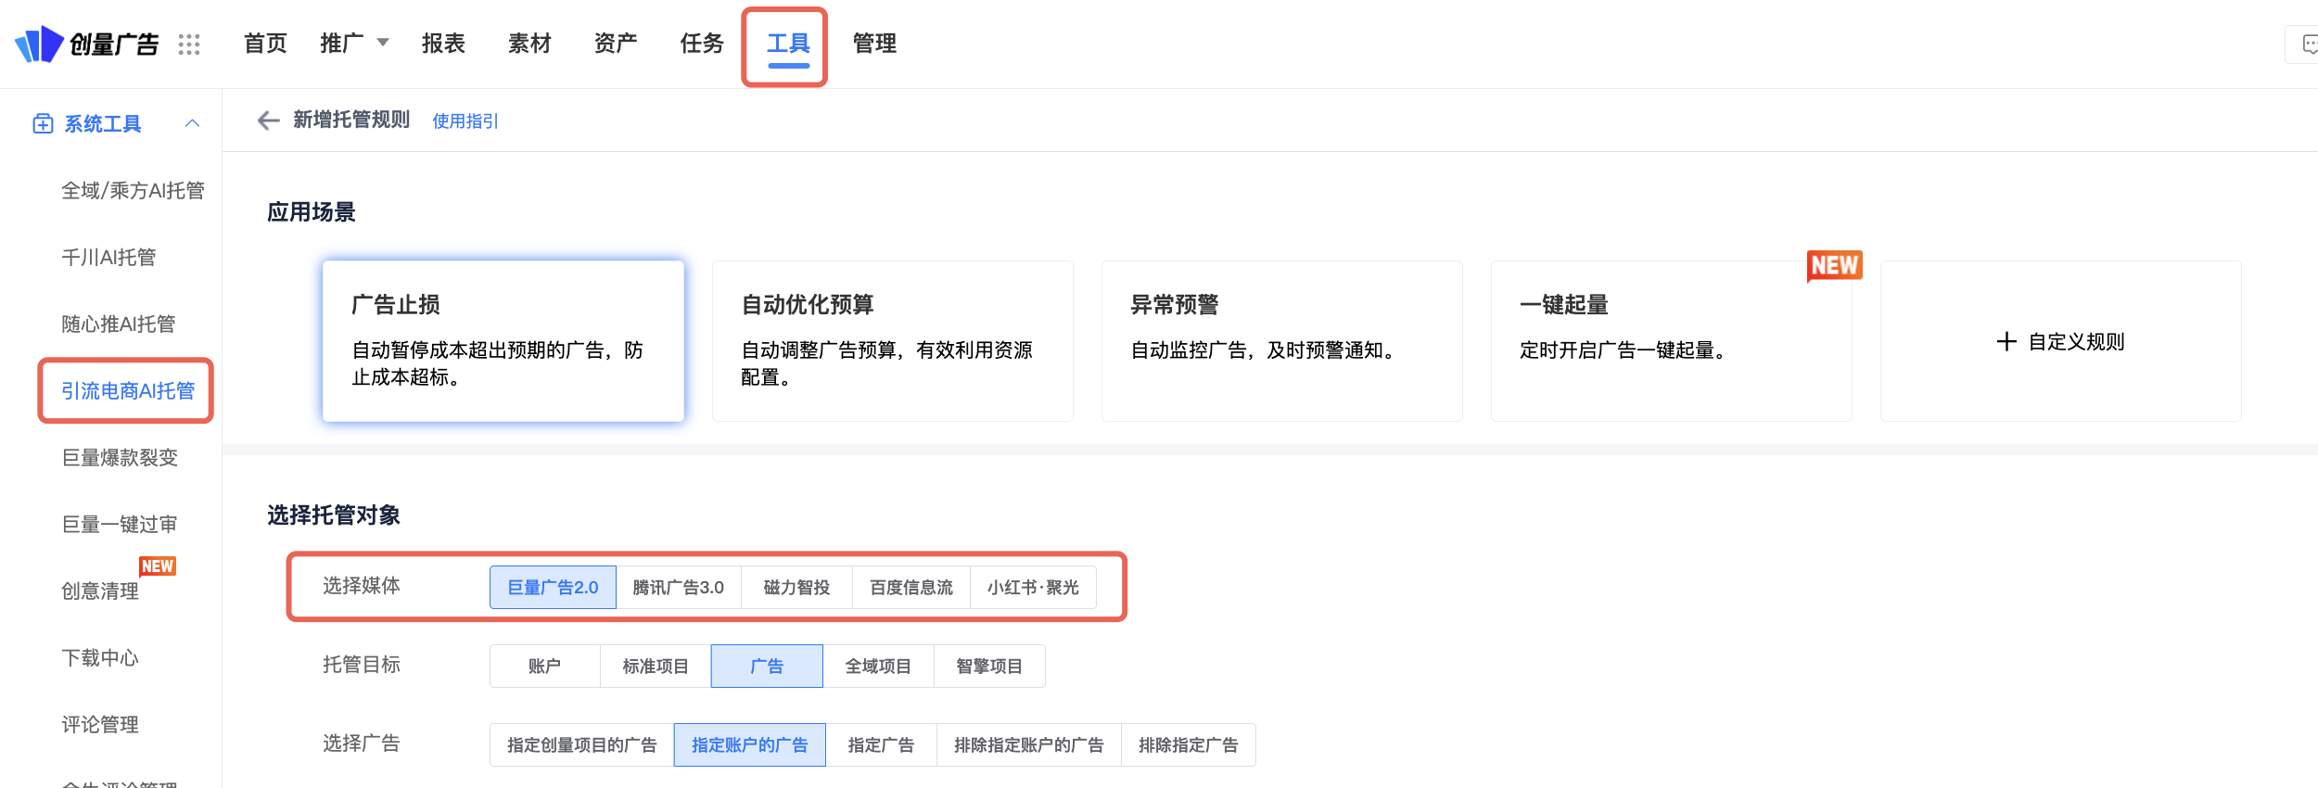This screenshot has width=2318, height=788.
Task: Select 百度信息流 media option
Action: pyautogui.click(x=911, y=587)
